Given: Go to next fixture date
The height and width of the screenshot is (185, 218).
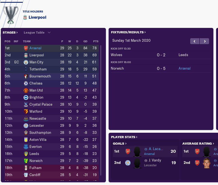Looking at the screenshot, I should pos(204,41).
